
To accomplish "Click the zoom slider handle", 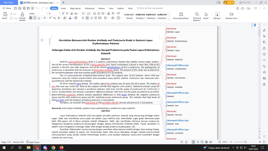I will (x=245, y=142).
